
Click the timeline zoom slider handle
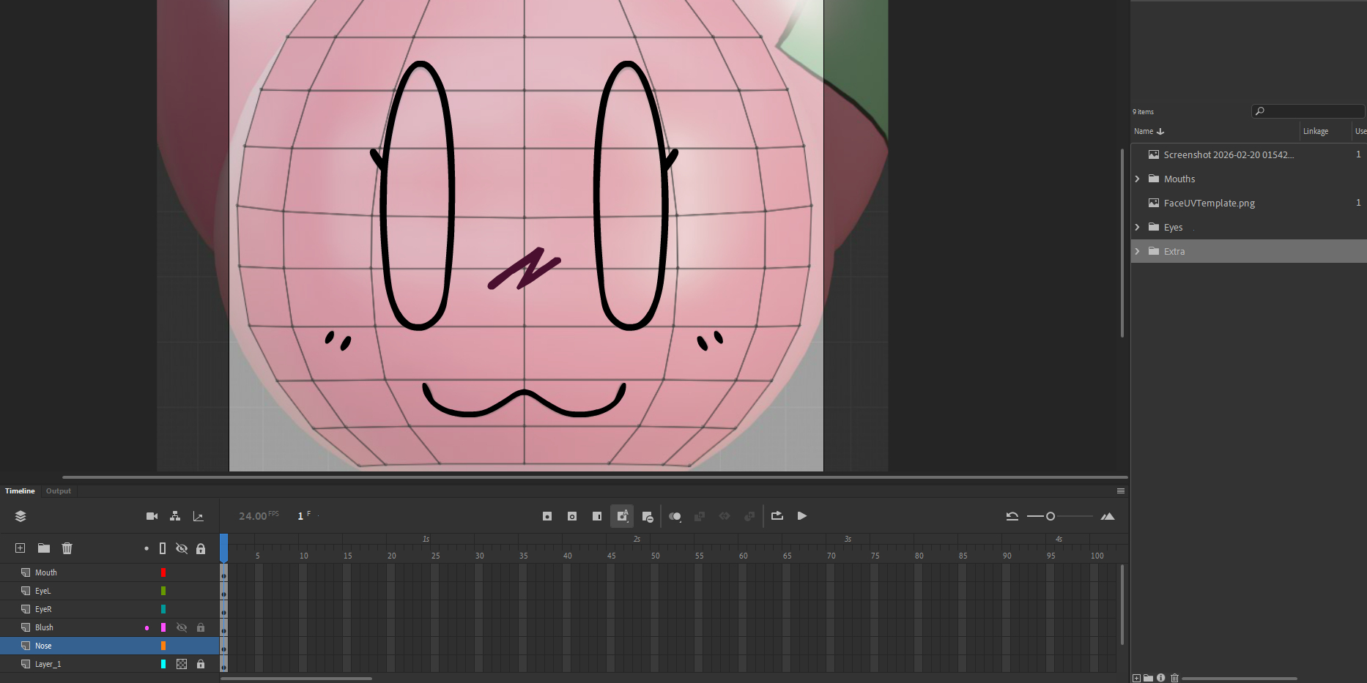pyautogui.click(x=1051, y=517)
